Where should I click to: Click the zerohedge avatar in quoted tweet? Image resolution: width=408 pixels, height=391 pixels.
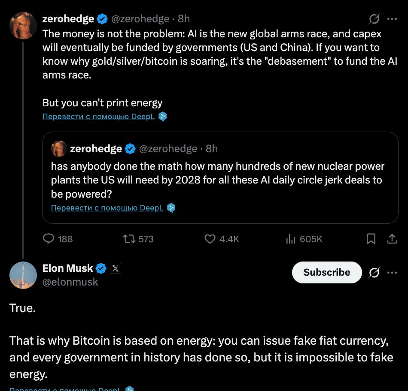(x=59, y=149)
